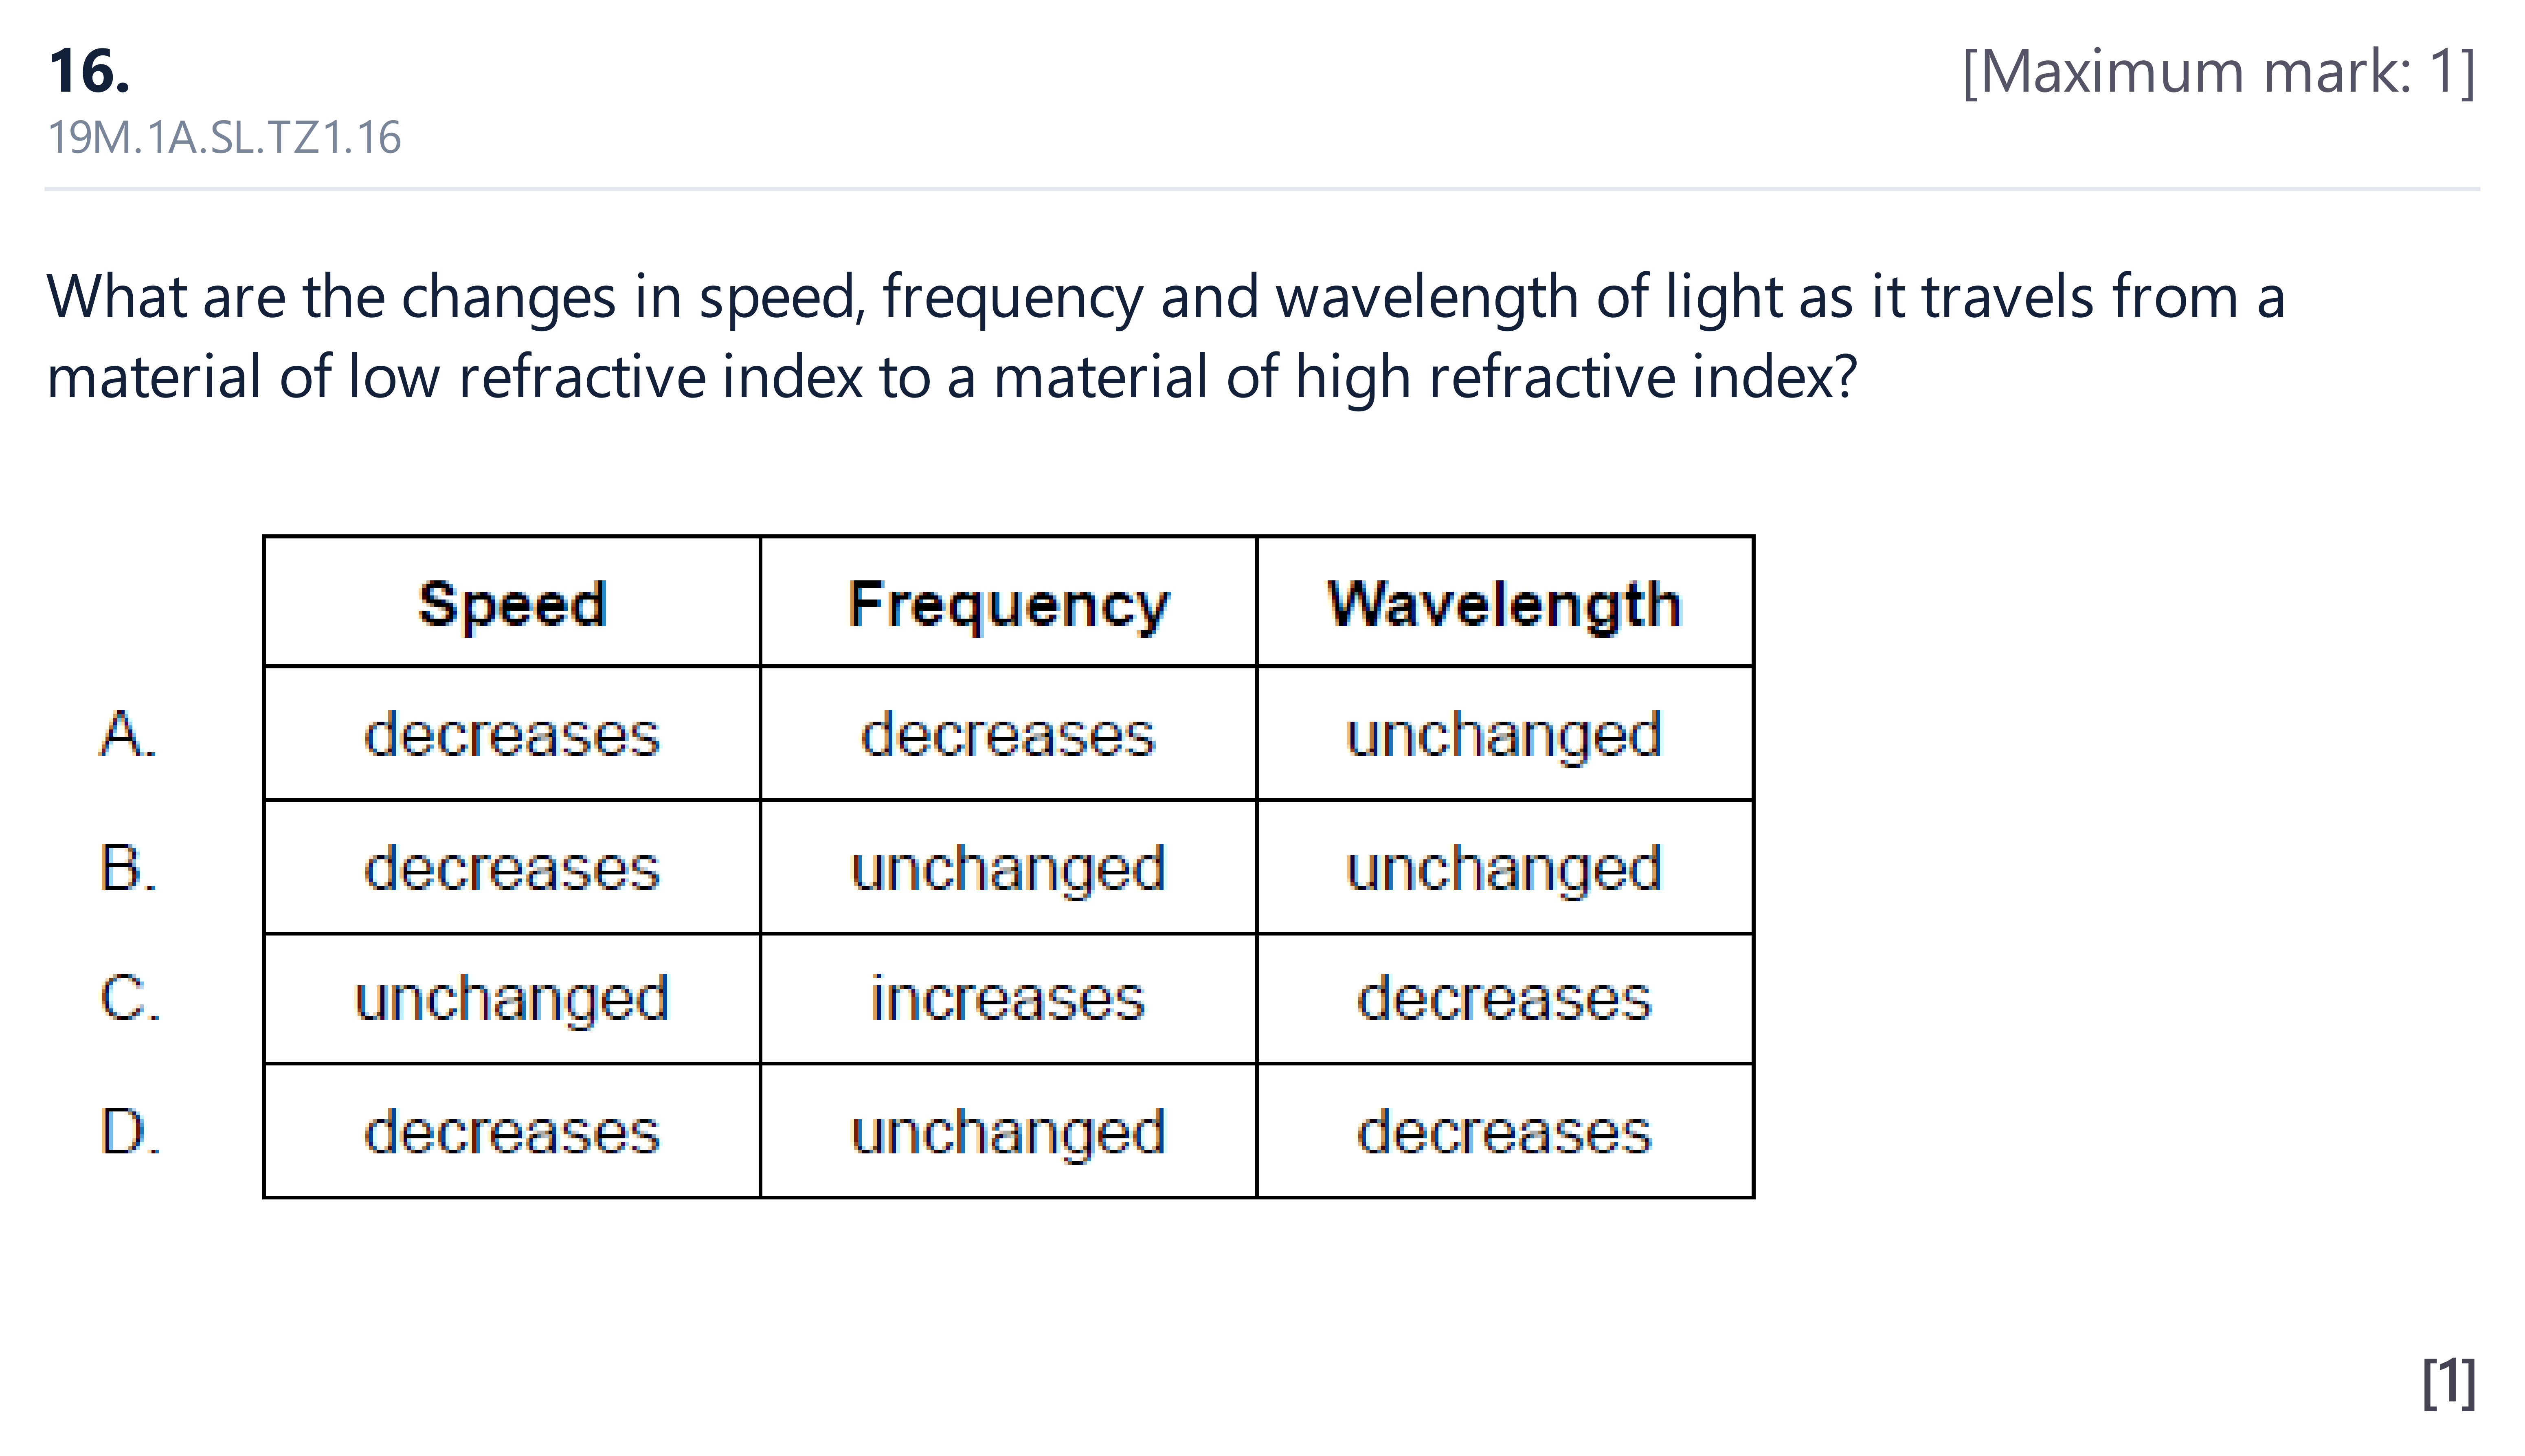Select answer option C label

click(x=130, y=998)
